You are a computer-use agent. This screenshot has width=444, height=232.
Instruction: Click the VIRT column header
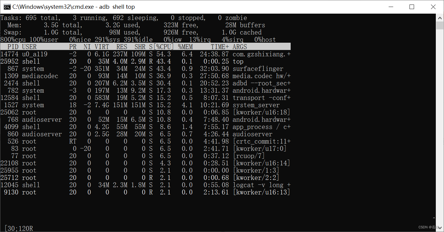point(102,47)
